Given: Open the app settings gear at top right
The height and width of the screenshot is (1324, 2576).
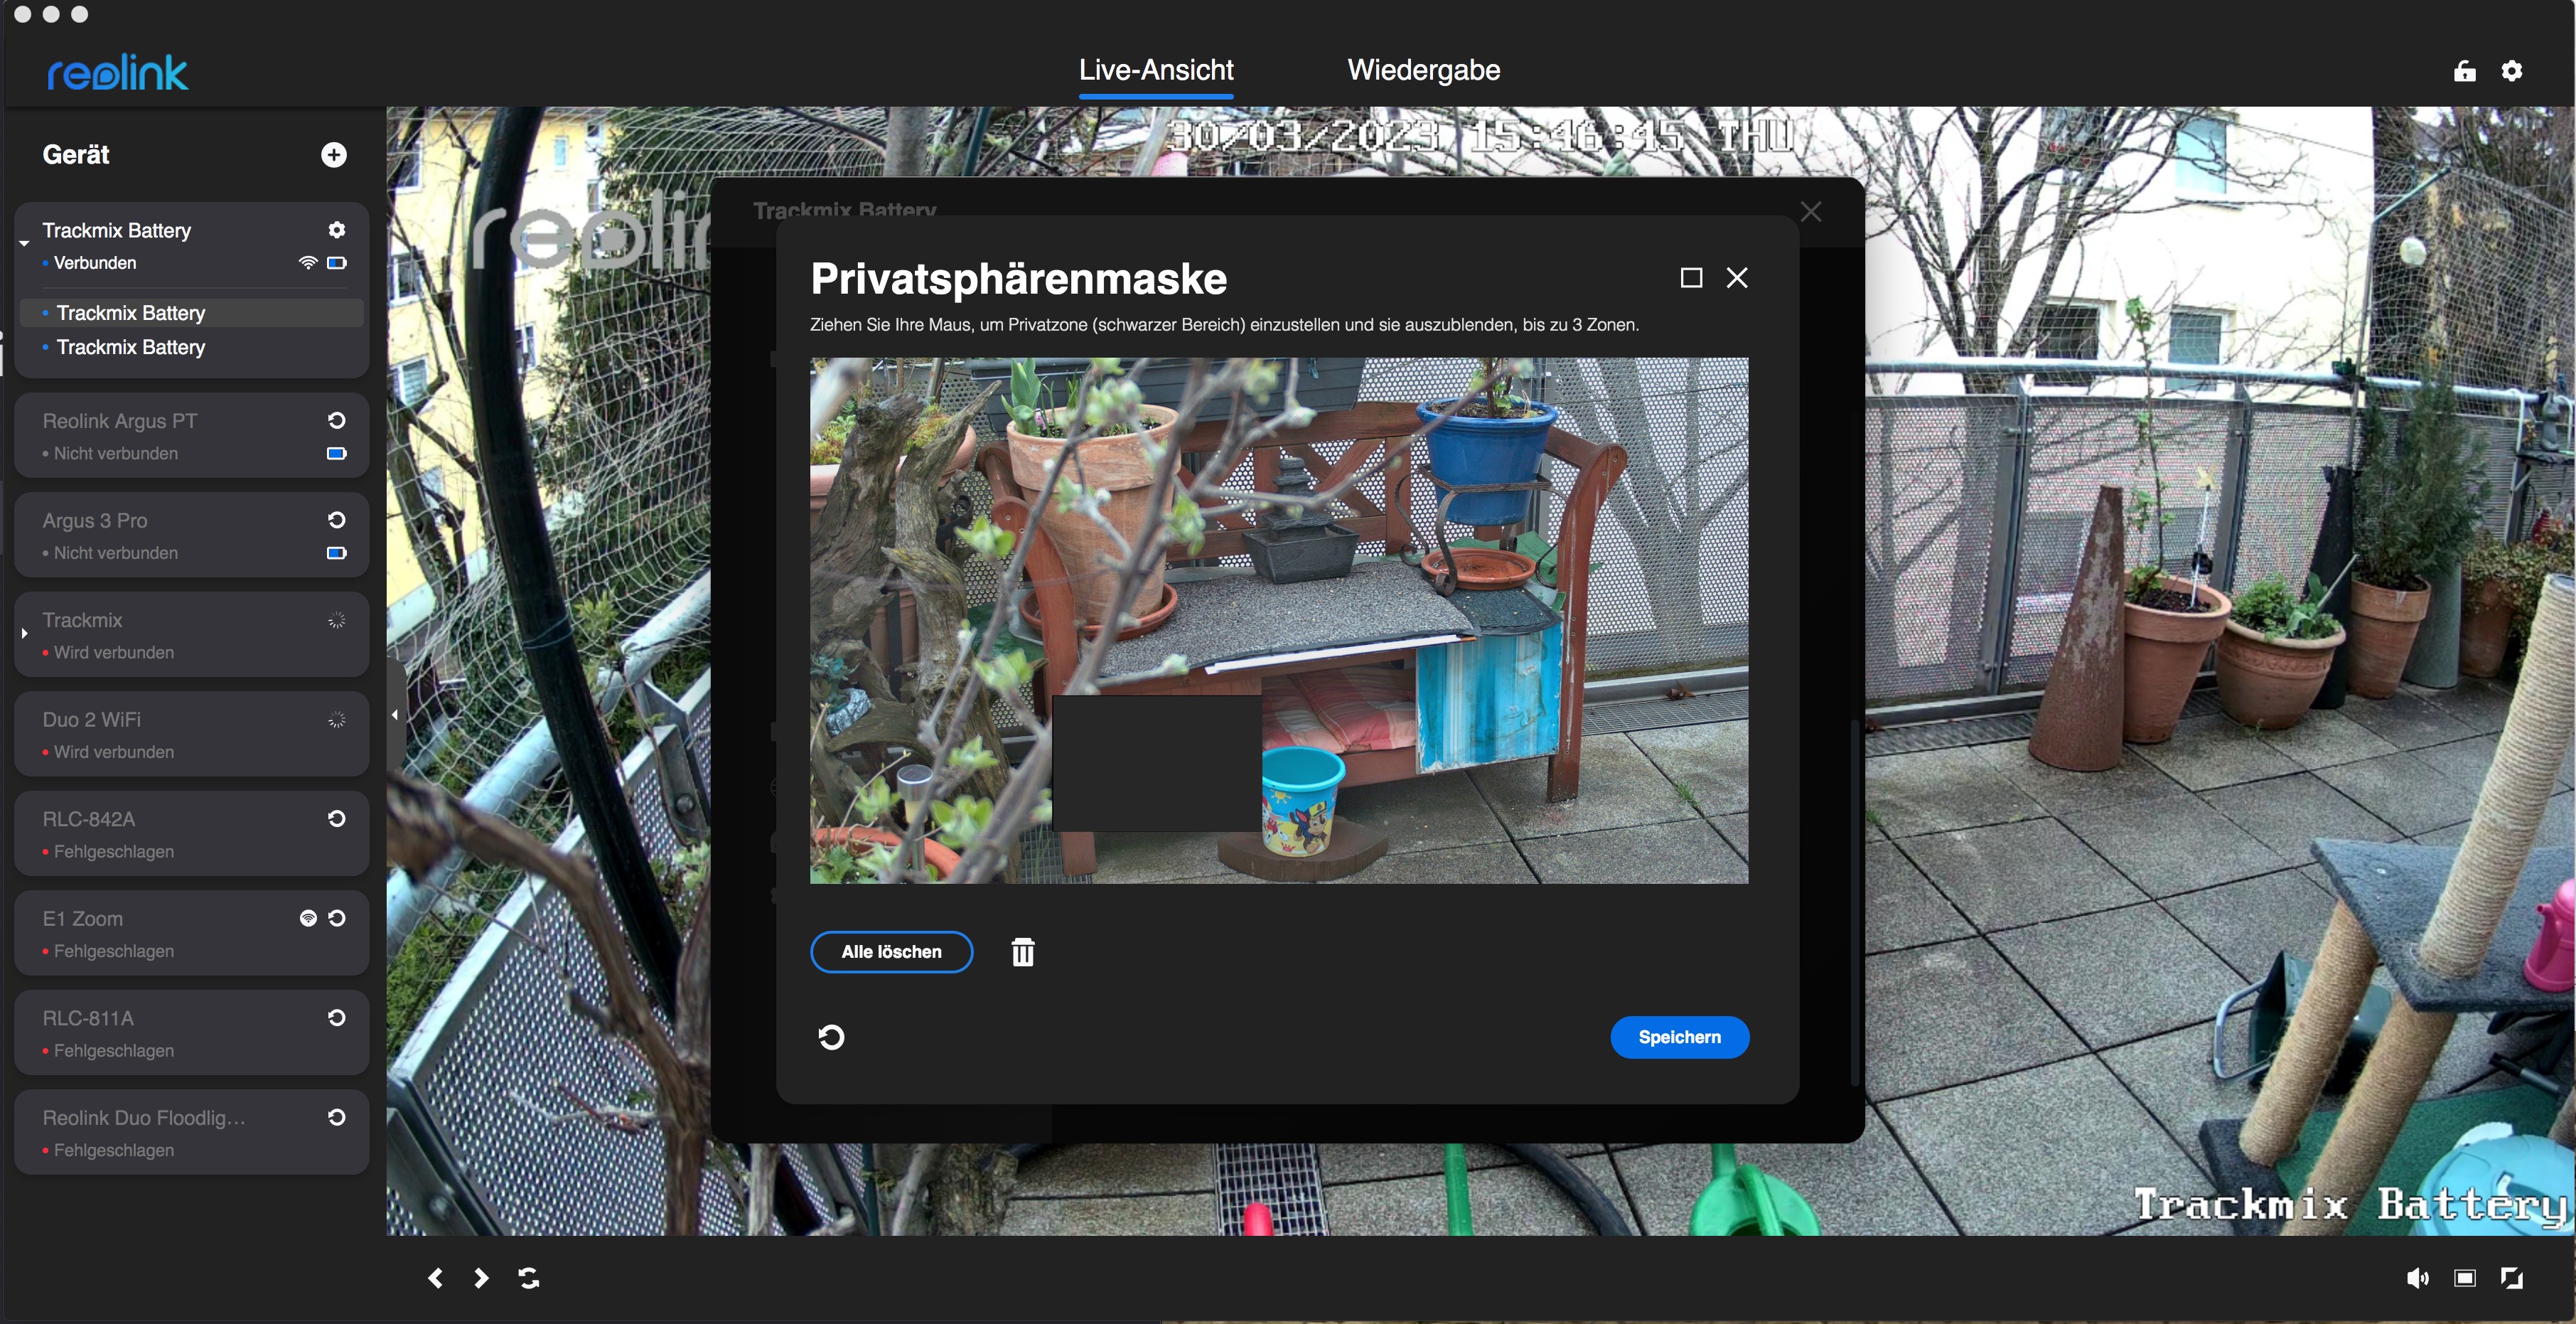Looking at the screenshot, I should (2511, 71).
